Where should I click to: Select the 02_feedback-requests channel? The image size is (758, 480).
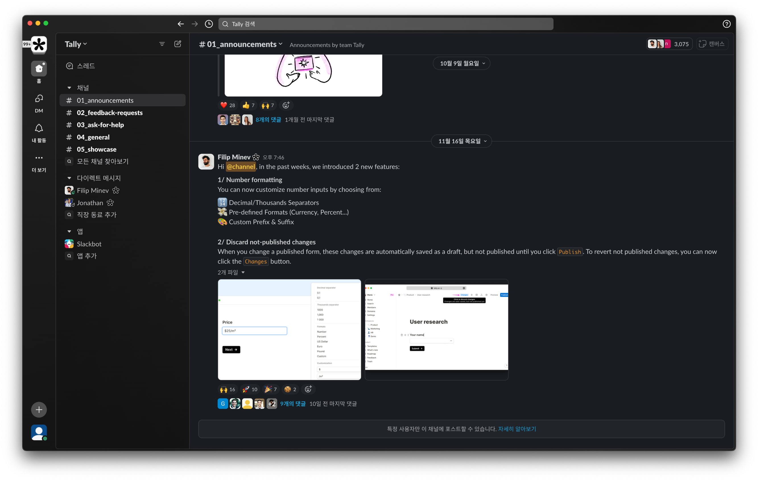coord(110,112)
